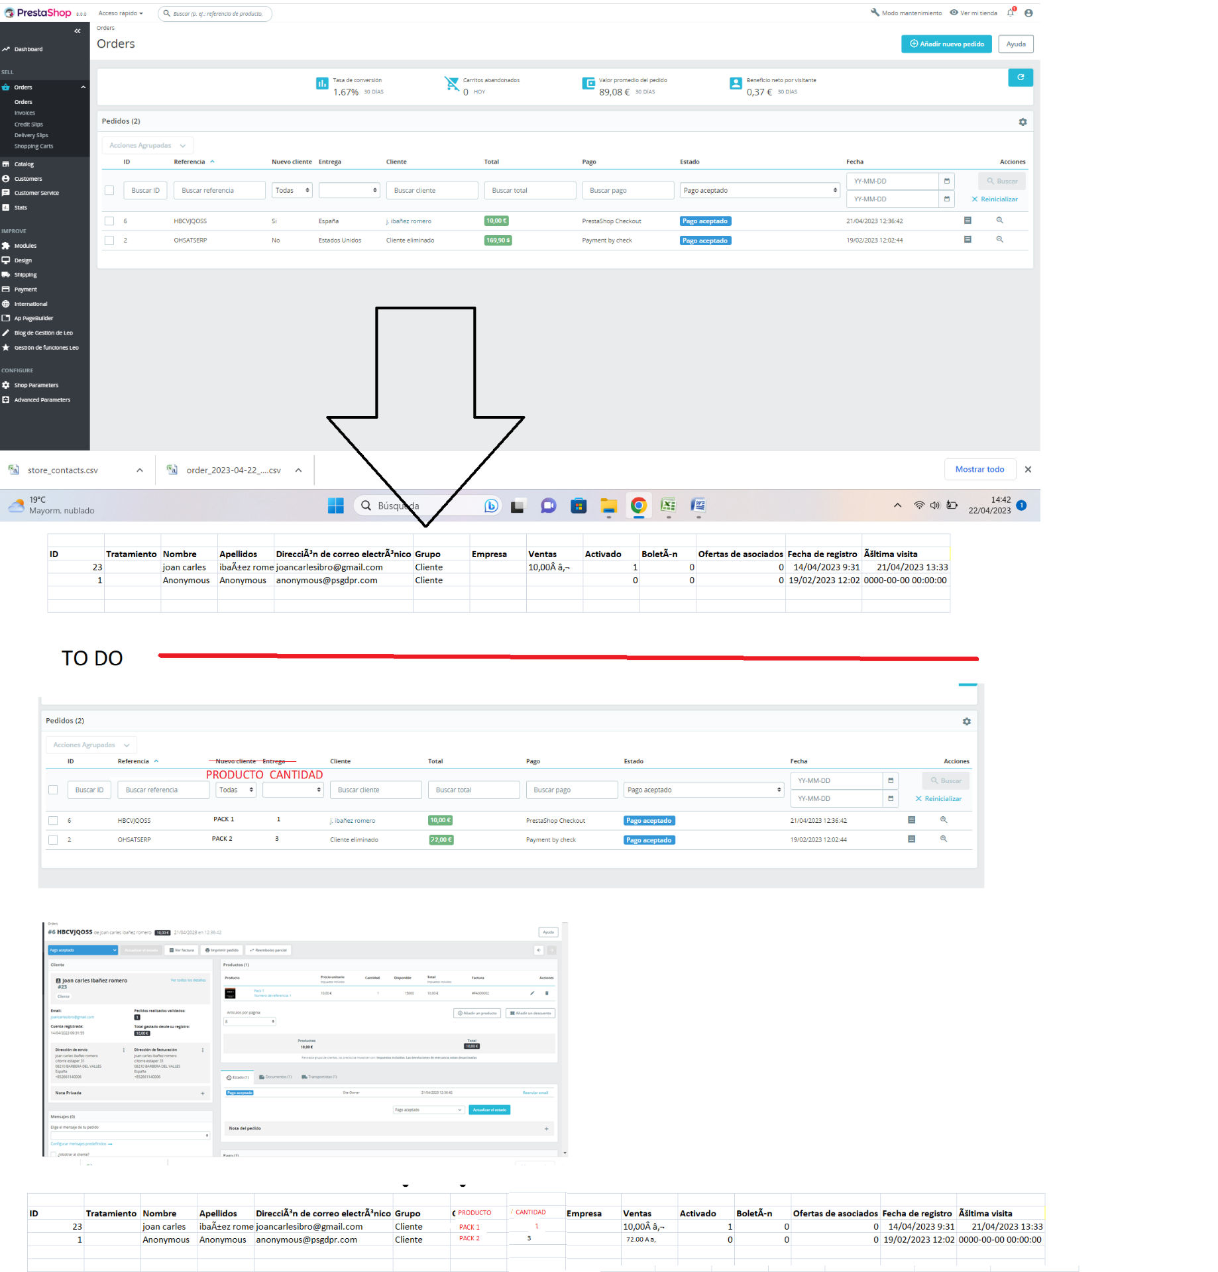Image resolution: width=1218 pixels, height=1272 pixels.
Task: Open the gear settings in top Pedidos panel
Action: point(1023,122)
